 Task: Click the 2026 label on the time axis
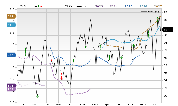click(x=143, y=104)
